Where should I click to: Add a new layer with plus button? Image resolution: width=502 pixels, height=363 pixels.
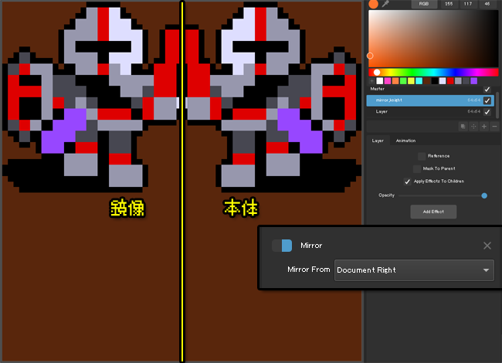tap(483, 127)
